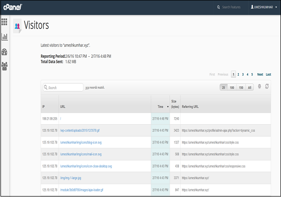Show all records in table
Image resolution: width=281 pixels, height=197 pixels.
tap(250, 87)
